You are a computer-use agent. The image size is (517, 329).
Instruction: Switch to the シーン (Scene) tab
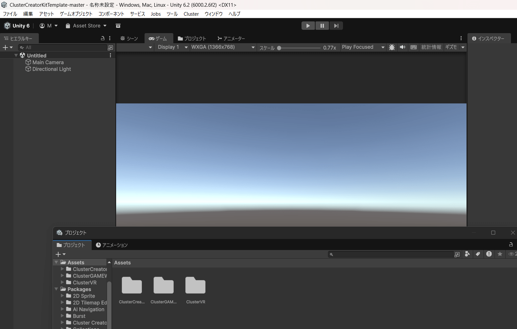[x=129, y=38]
